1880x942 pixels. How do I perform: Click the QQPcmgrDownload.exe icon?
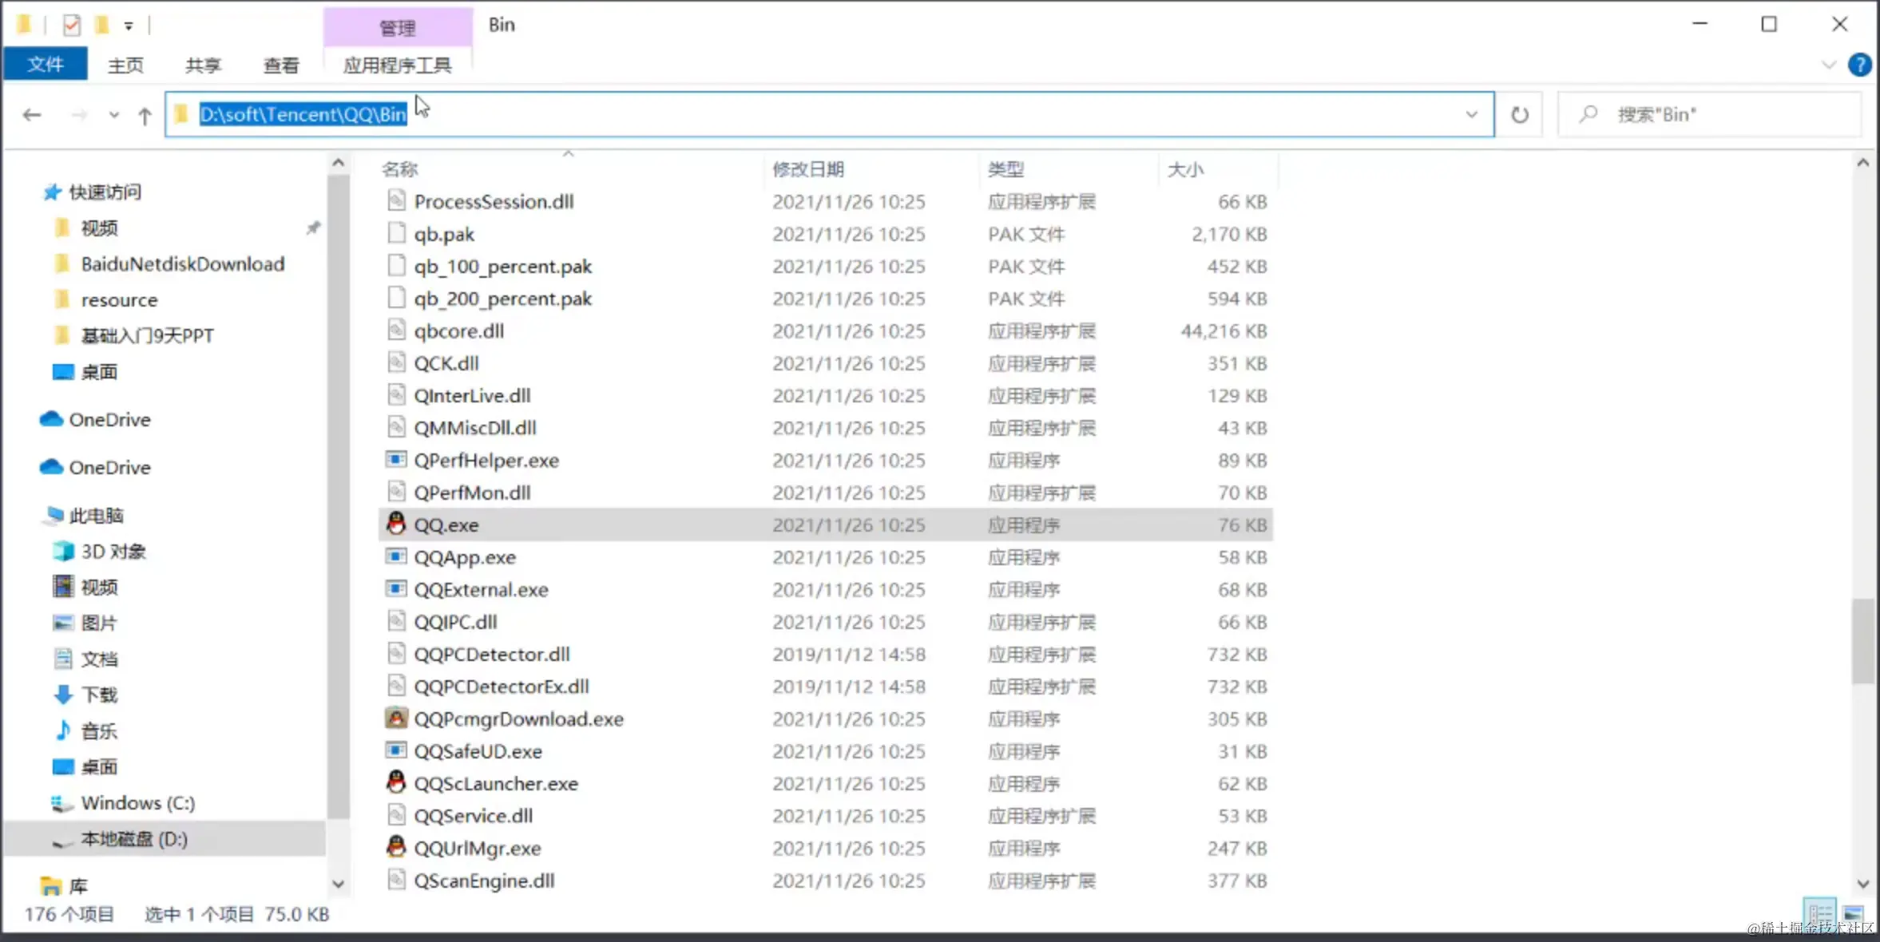point(395,718)
